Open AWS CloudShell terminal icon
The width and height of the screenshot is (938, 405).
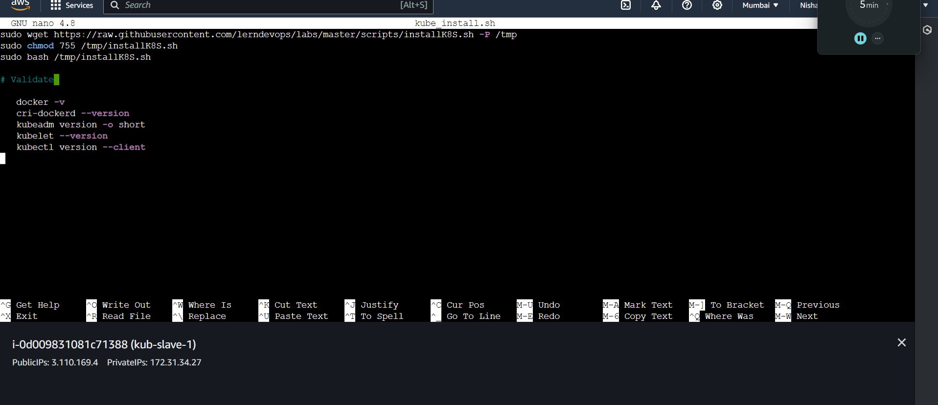tap(625, 5)
